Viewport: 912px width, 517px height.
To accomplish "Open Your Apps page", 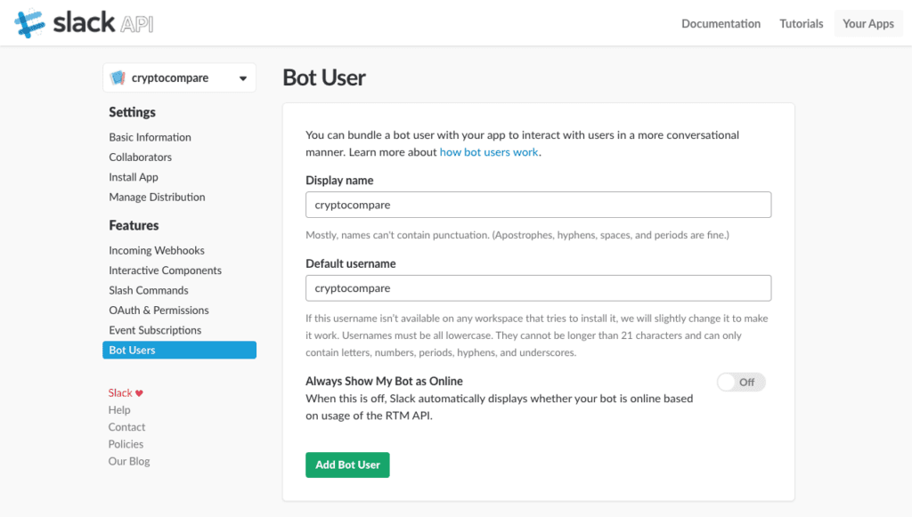I will (x=867, y=23).
